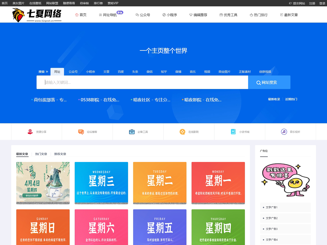Open the 网址导航 menu with 更新 badge
This screenshot has width=327, height=245.
[110, 15]
